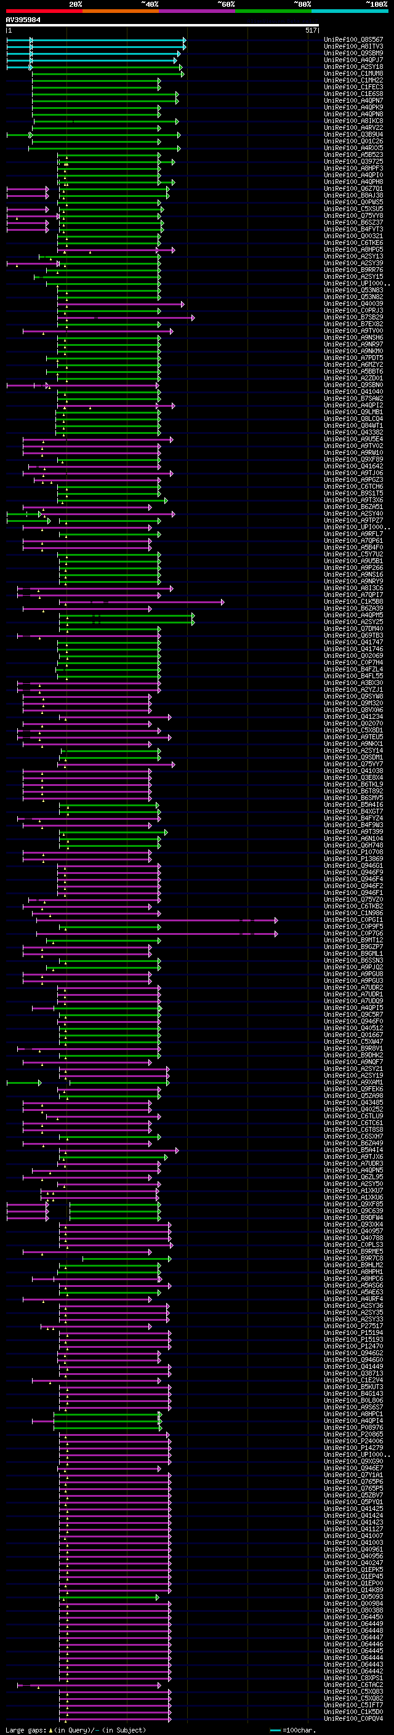
Task: Select the UniRef100_C0PGI1 label
Action: pos(353,920)
